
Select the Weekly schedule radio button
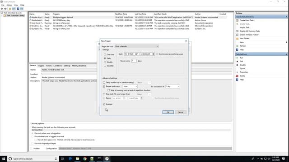[x=105, y=62]
